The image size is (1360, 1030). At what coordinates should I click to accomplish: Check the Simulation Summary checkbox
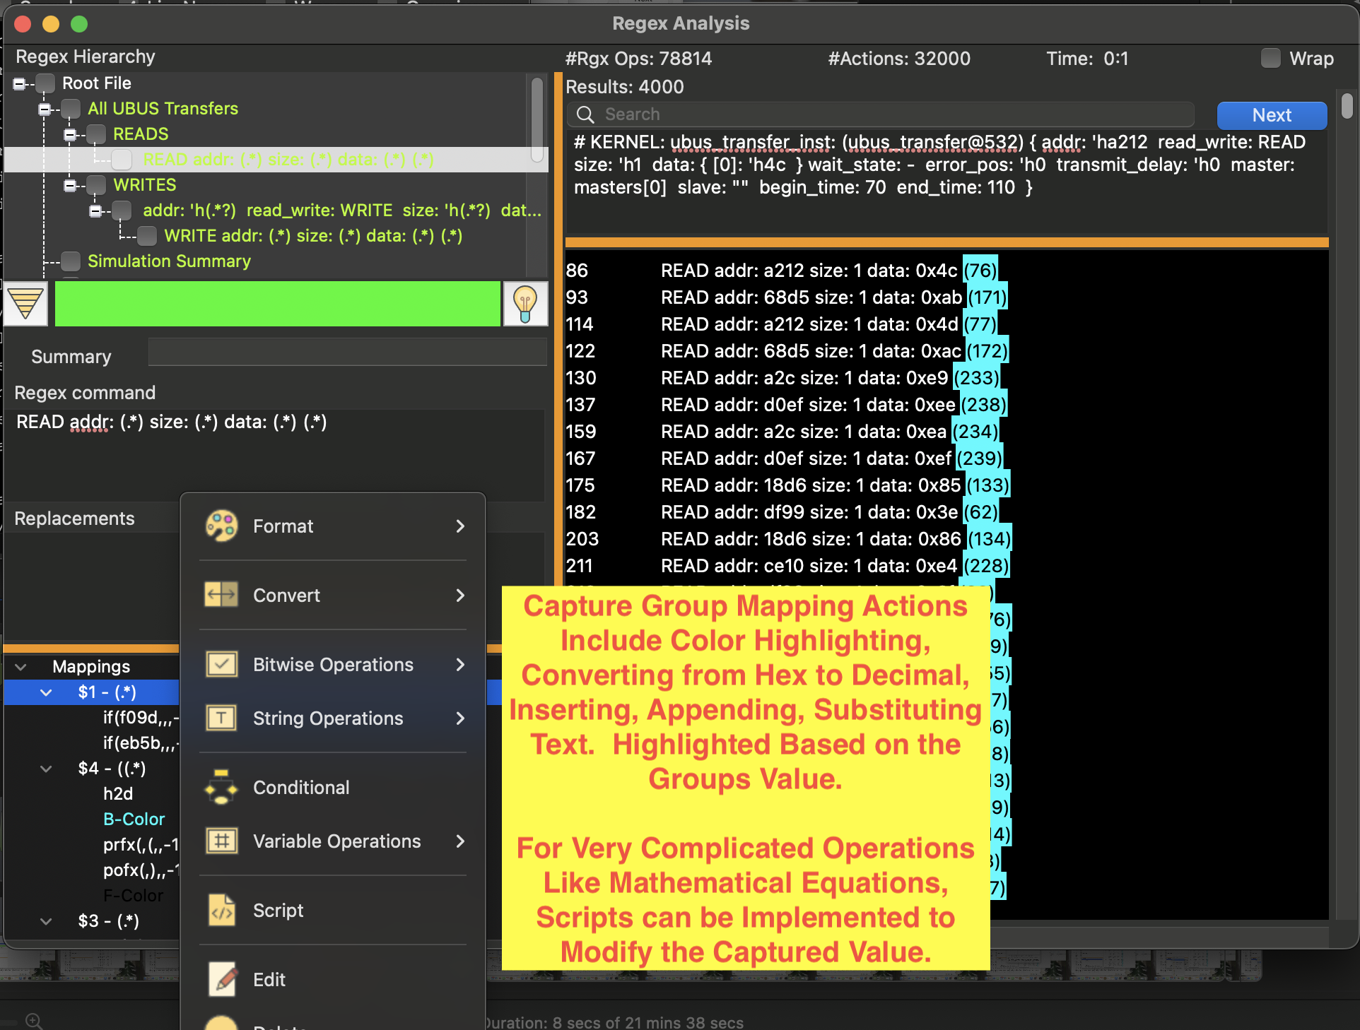click(71, 261)
